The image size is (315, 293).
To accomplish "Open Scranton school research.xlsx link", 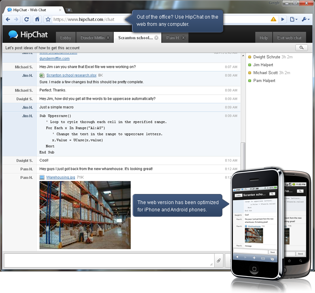I will 71,75.
